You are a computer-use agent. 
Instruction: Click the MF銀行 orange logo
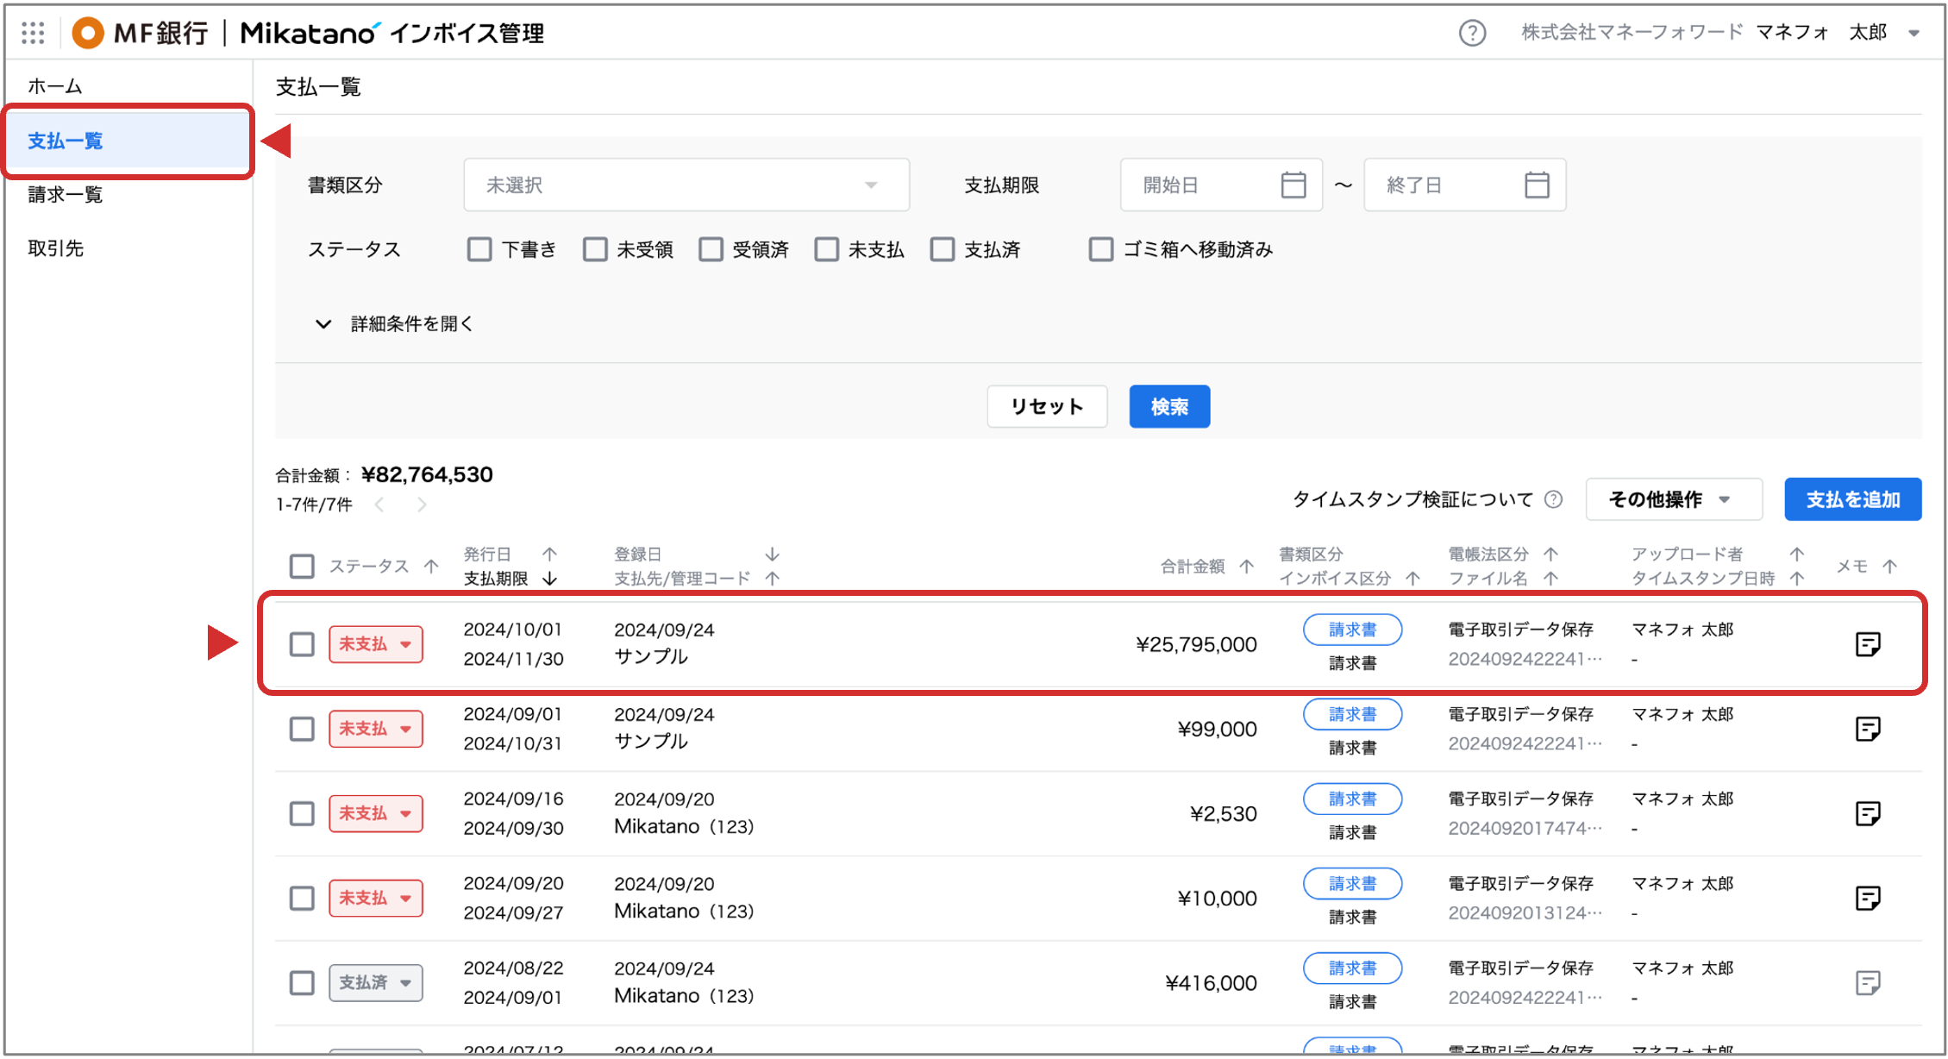(x=87, y=33)
